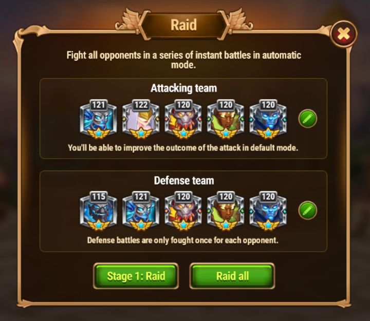Viewport: 370px width, 321px height.
Task: Start the Stage 1: Raid
Action: 136,276
